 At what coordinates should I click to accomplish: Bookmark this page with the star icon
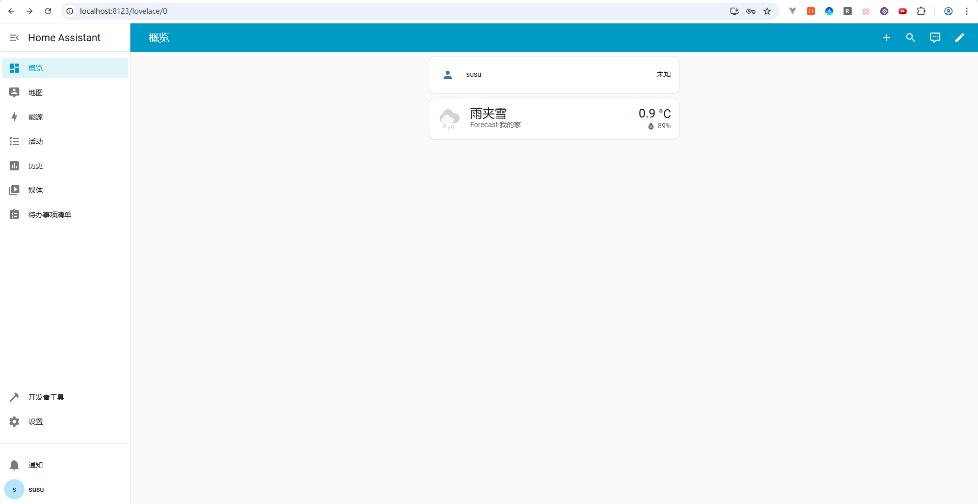[x=767, y=11]
